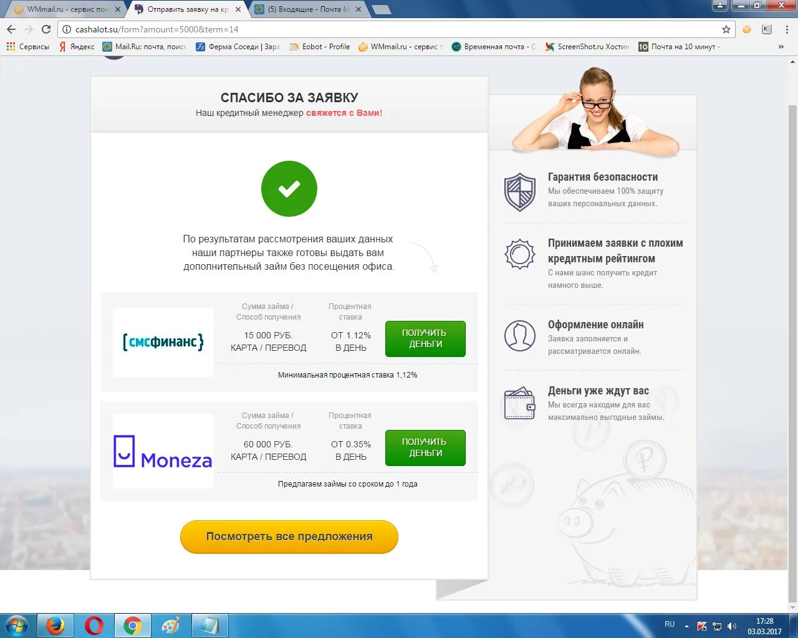Click ПОЛУЧИТЬ ДЕНЬГИ for Moneza offer
Screen dimensions: 798x638
tap(425, 447)
